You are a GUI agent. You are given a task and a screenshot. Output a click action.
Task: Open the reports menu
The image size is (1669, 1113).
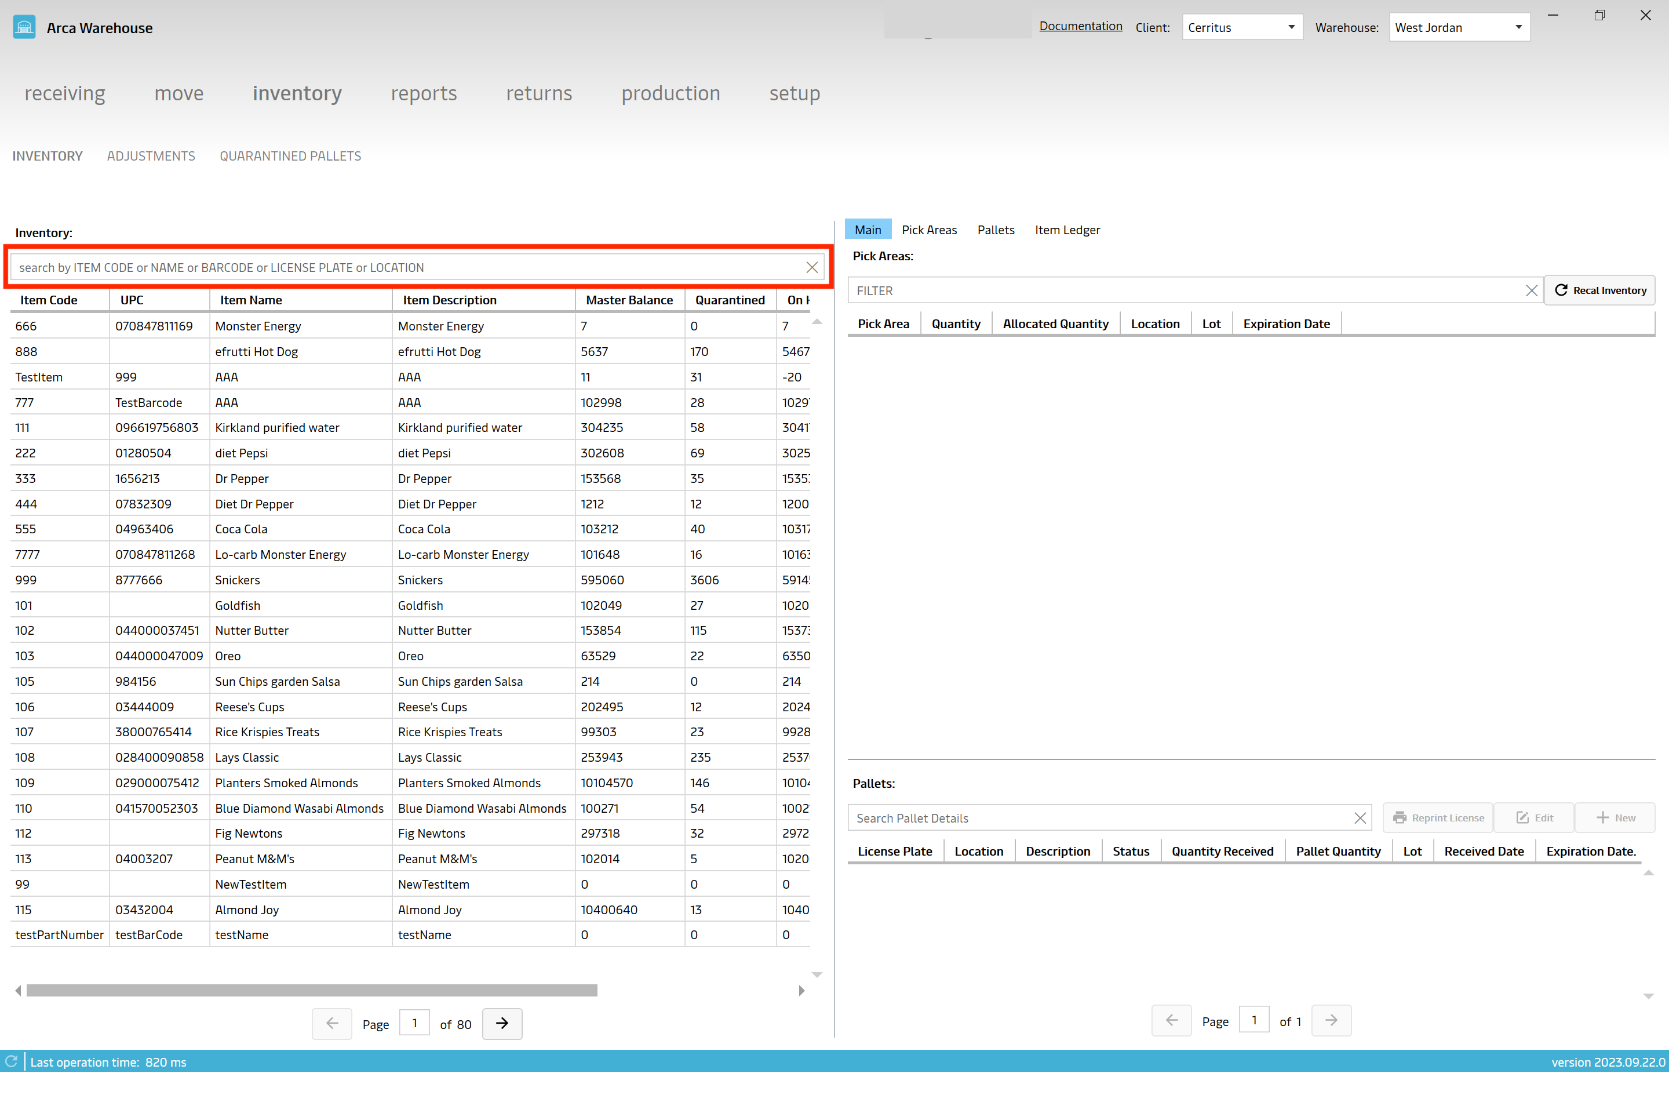coord(424,93)
